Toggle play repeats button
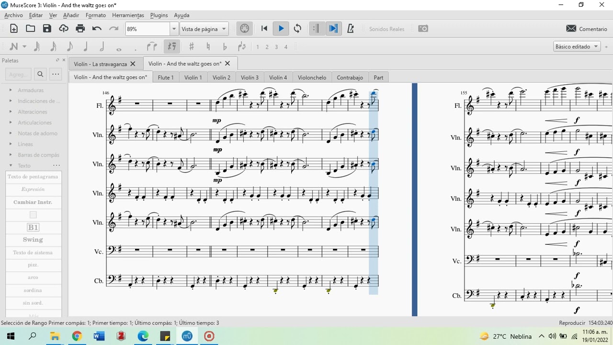 [x=316, y=29]
